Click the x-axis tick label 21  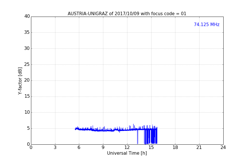tap(199, 148)
